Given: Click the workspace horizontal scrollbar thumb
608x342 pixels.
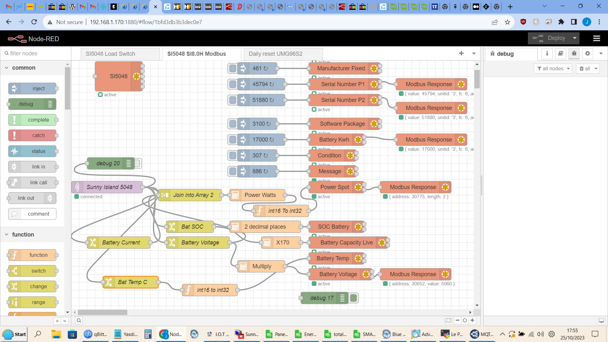Looking at the screenshot, I should [103, 312].
